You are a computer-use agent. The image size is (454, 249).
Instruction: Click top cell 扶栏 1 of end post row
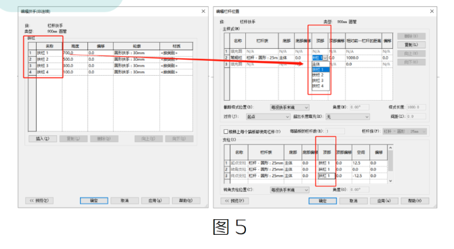(x=327, y=176)
